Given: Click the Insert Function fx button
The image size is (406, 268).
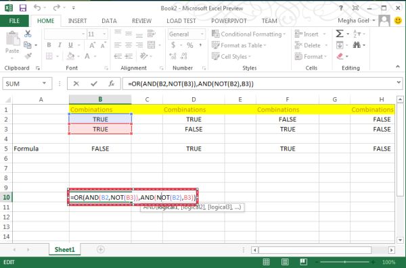Looking at the screenshot, I should (112, 84).
